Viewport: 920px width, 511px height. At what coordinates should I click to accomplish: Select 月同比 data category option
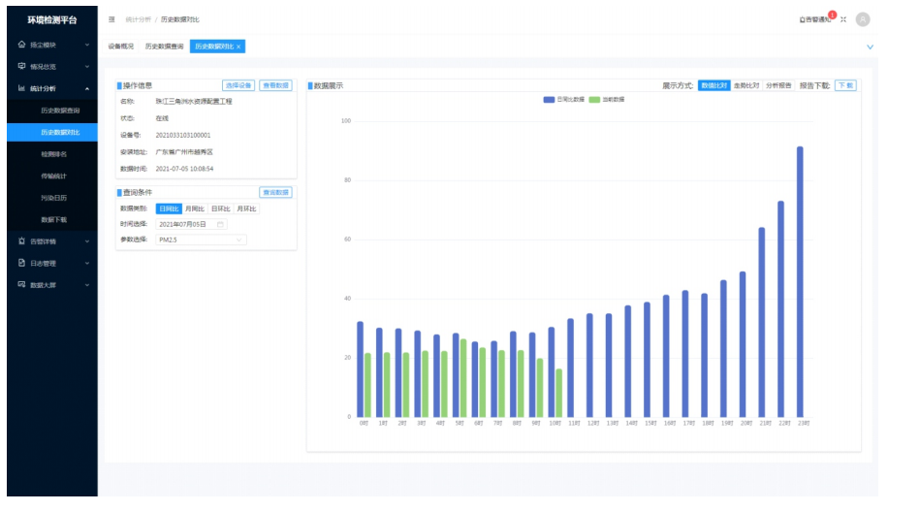pyautogui.click(x=195, y=208)
